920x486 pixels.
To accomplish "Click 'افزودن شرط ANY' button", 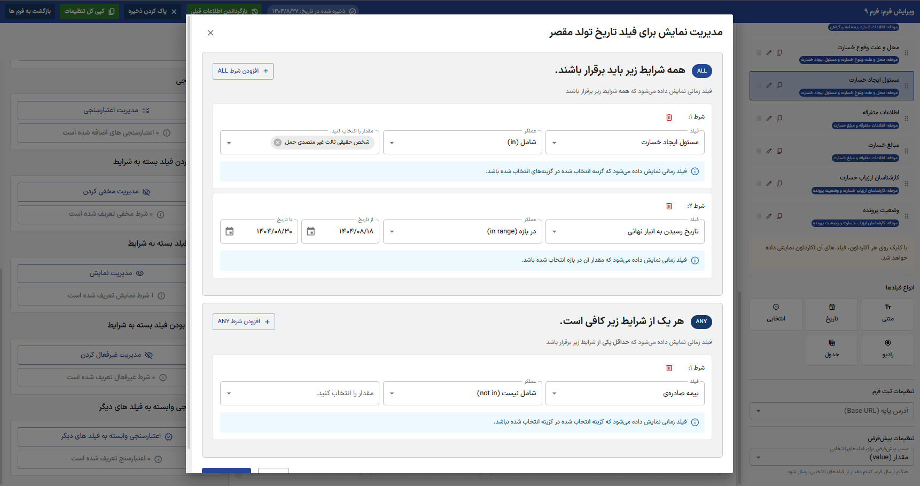I will 244,322.
